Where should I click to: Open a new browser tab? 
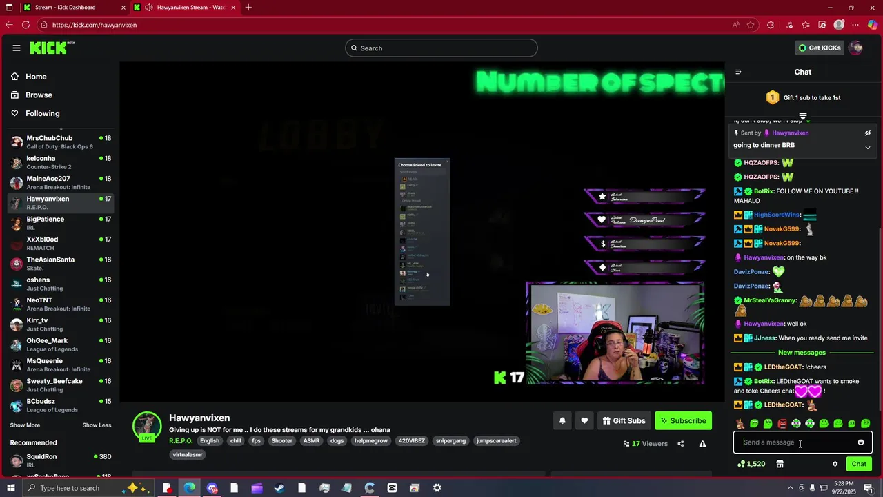pos(248,8)
